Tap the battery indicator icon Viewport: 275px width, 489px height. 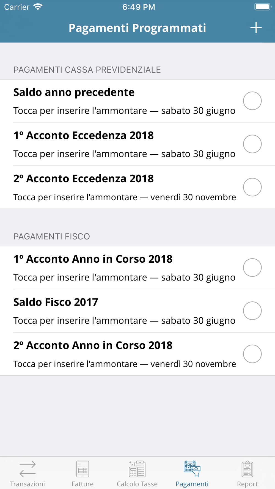coord(262,7)
